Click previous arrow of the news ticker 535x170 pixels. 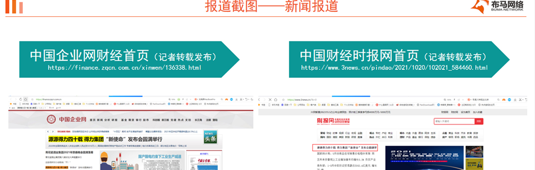[x=48, y=132]
